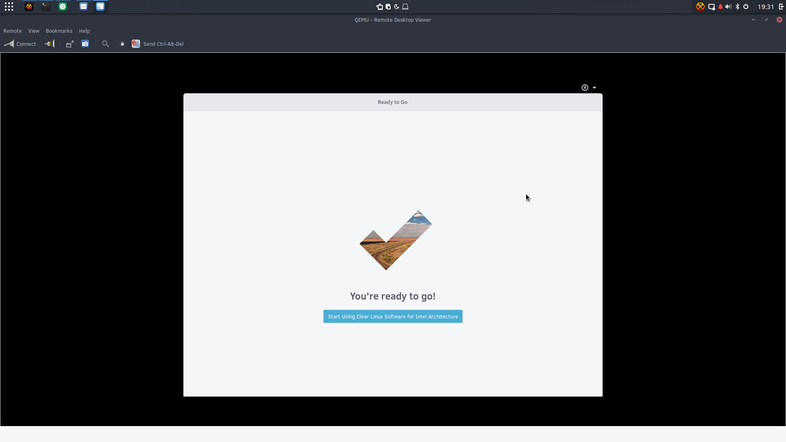Take a screenshot with camera icon

pyautogui.click(x=85, y=44)
